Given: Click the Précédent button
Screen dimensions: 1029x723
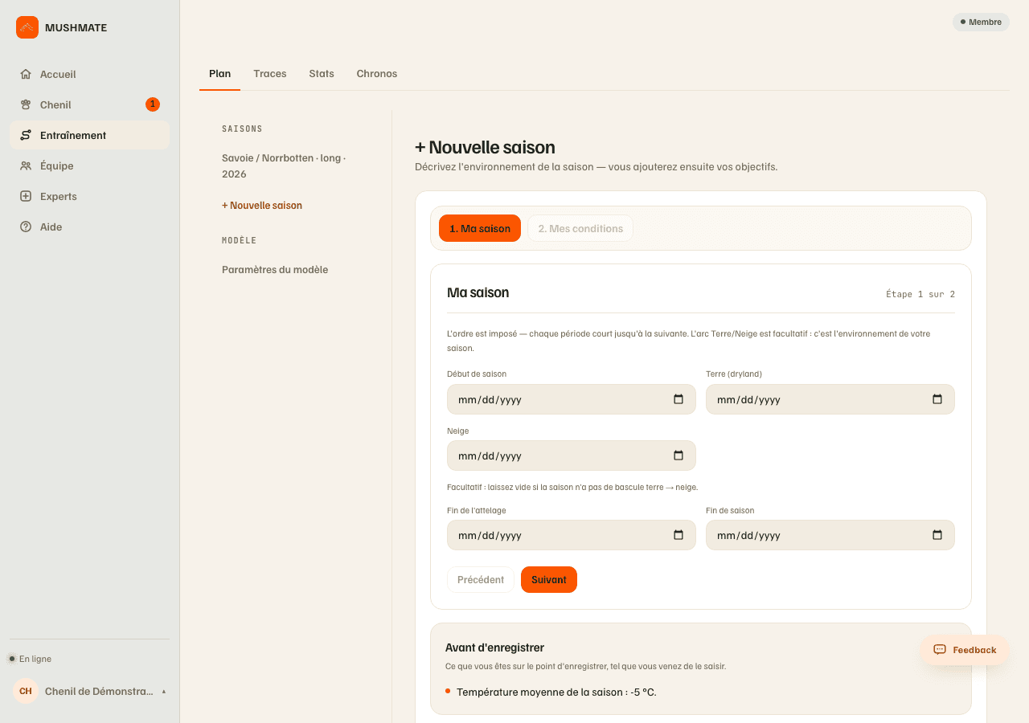Looking at the screenshot, I should [481, 580].
